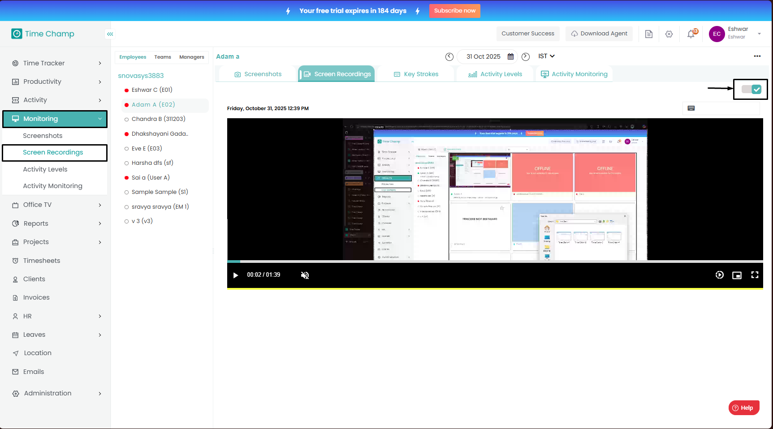Viewport: 773px width, 429px height.
Task: Switch to the Activity Monitoring tab
Action: [x=574, y=74]
